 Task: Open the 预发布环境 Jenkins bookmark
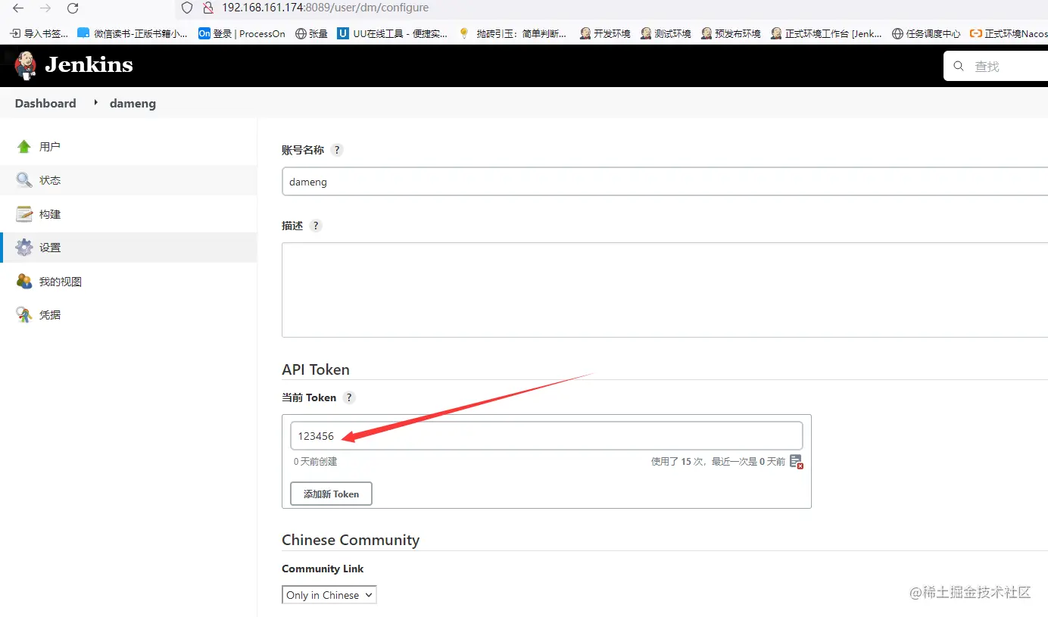(x=731, y=33)
